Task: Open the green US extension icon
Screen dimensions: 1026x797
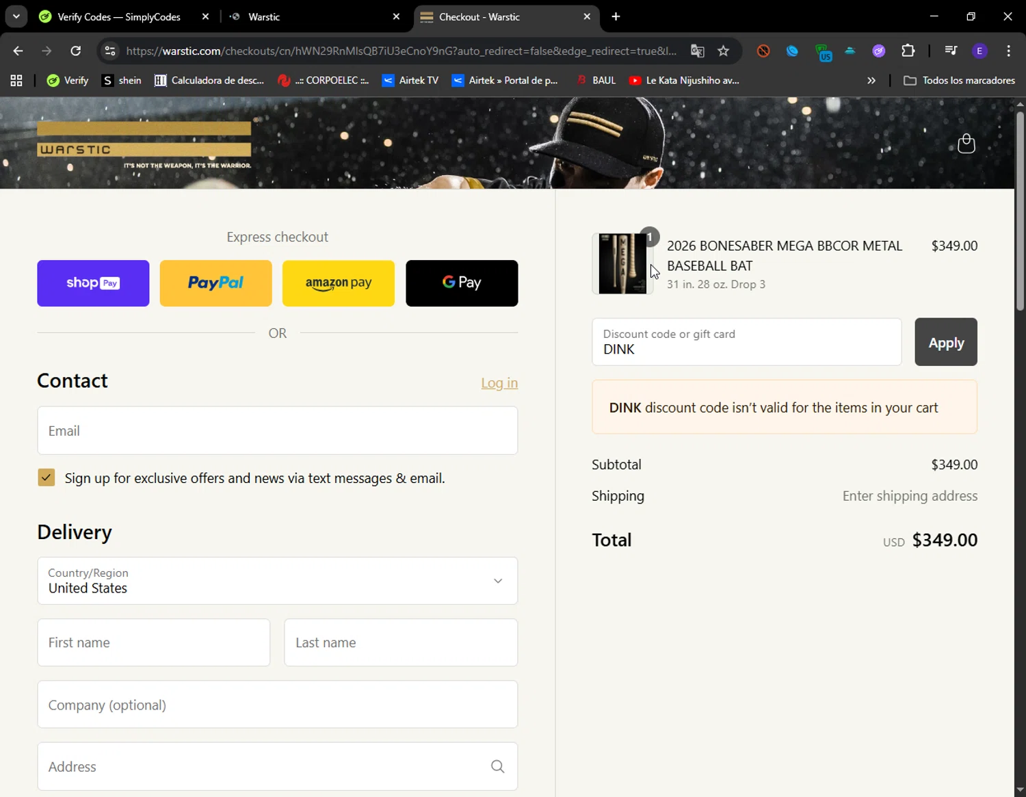Action: point(823,52)
